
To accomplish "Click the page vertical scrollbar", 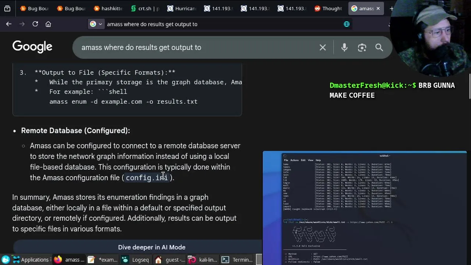I will (x=470, y=86).
